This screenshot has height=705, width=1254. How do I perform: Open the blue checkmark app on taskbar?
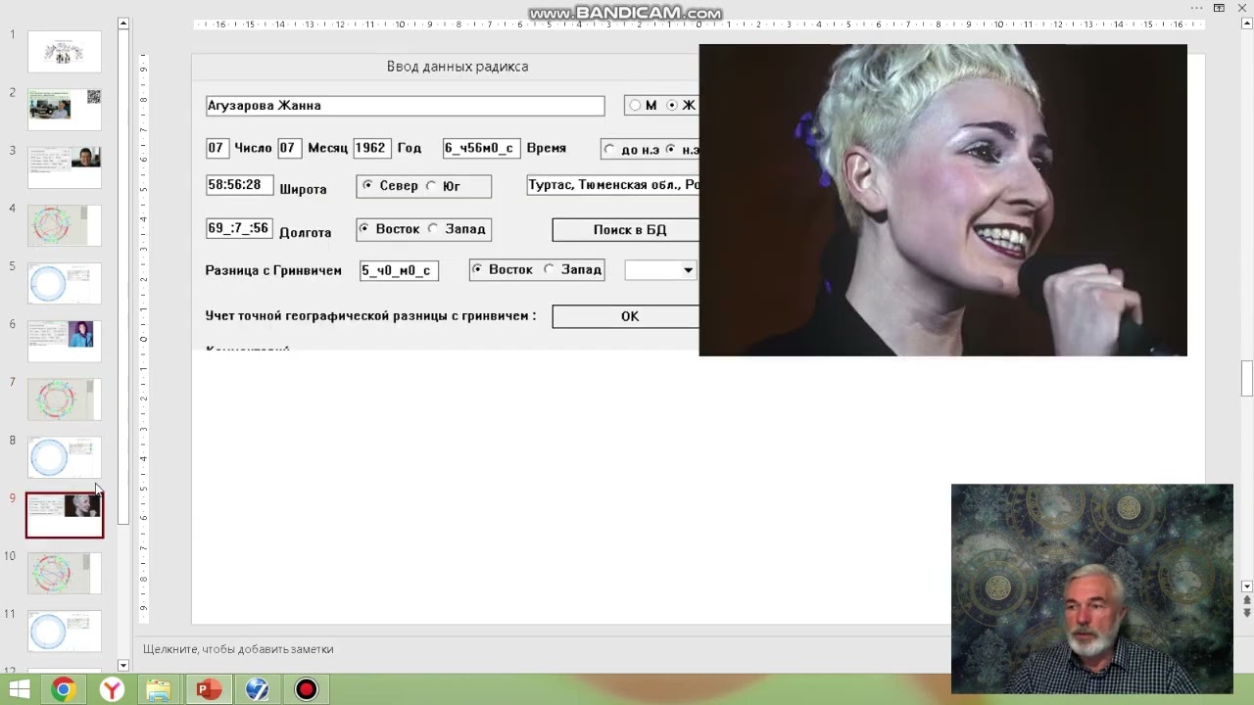click(x=257, y=689)
